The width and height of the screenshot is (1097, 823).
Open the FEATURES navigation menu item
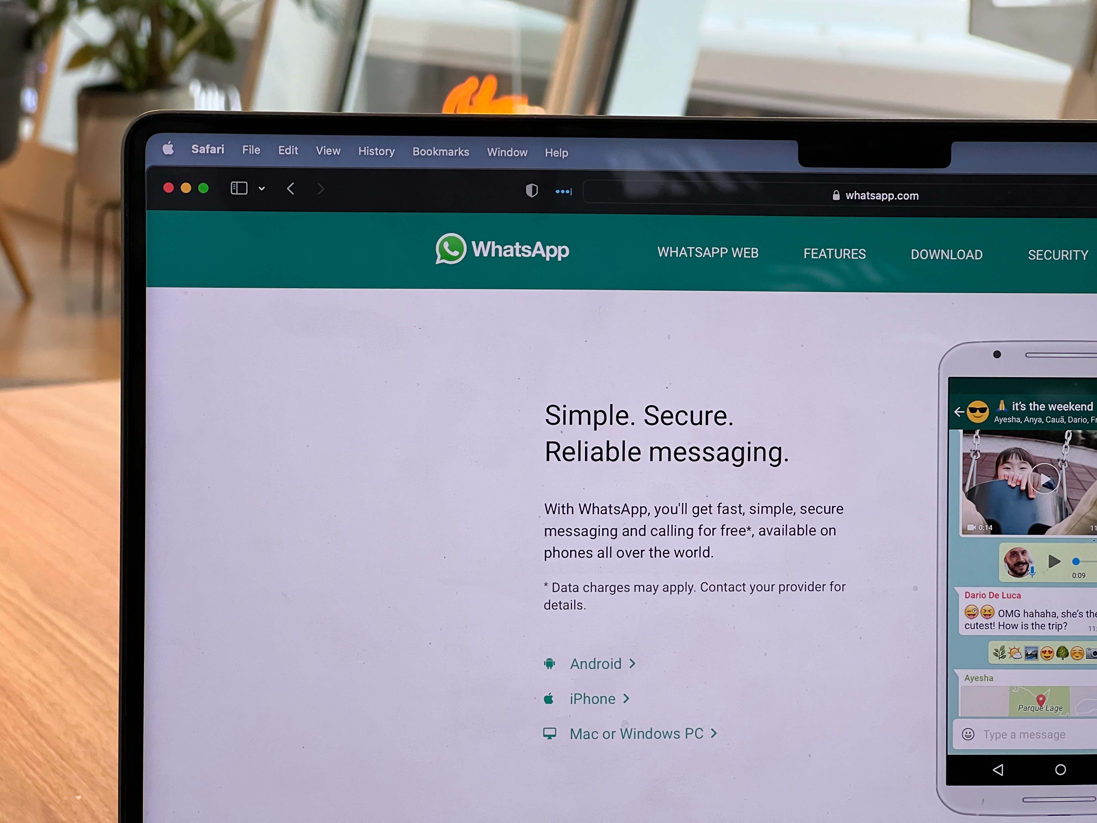(x=834, y=253)
